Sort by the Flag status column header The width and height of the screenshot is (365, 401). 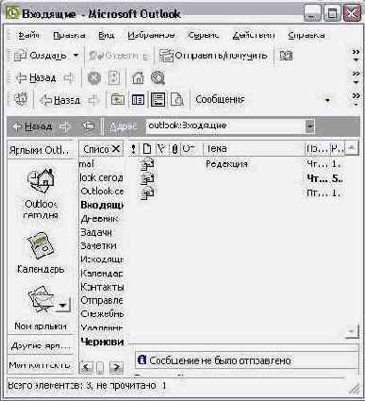[x=161, y=149]
